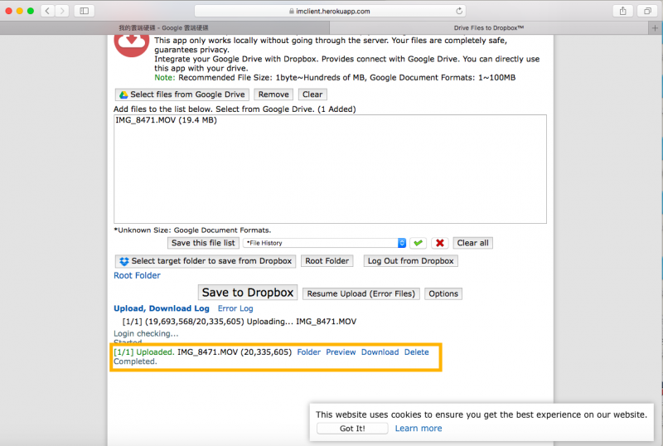Click the Clear all button
This screenshot has width=663, height=446.
[472, 243]
